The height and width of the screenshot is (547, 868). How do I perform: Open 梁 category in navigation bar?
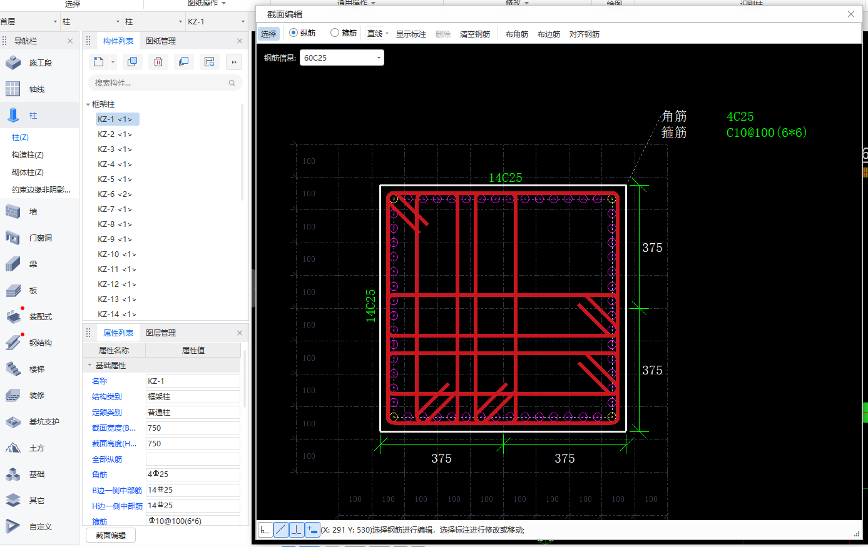[33, 264]
